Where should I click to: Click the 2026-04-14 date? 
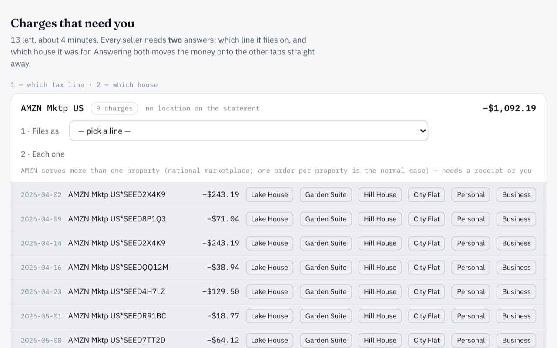point(41,243)
